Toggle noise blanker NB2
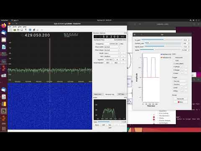The height and width of the screenshot is (151, 201). [x=116, y=63]
